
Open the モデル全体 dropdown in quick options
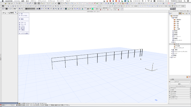pos(180,92)
